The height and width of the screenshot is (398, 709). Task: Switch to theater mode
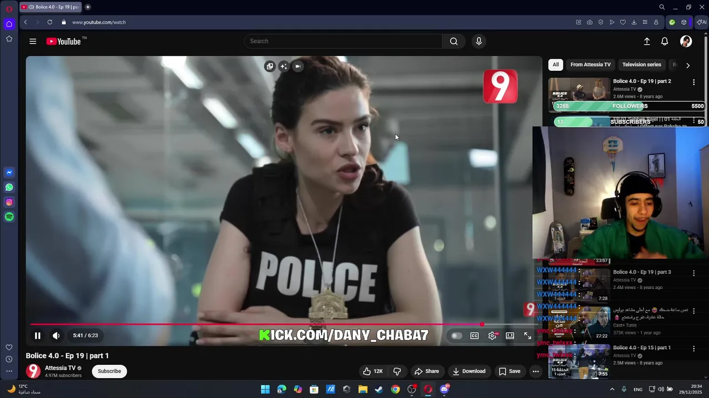(510, 336)
